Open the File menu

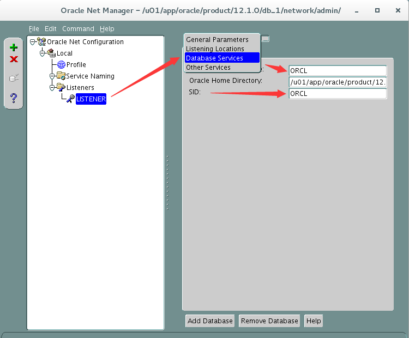pos(34,29)
